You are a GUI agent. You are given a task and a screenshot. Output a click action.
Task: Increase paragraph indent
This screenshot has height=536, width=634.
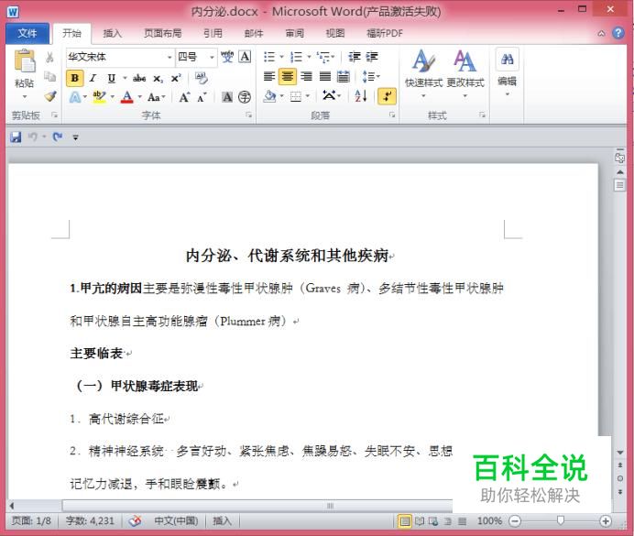click(x=372, y=57)
